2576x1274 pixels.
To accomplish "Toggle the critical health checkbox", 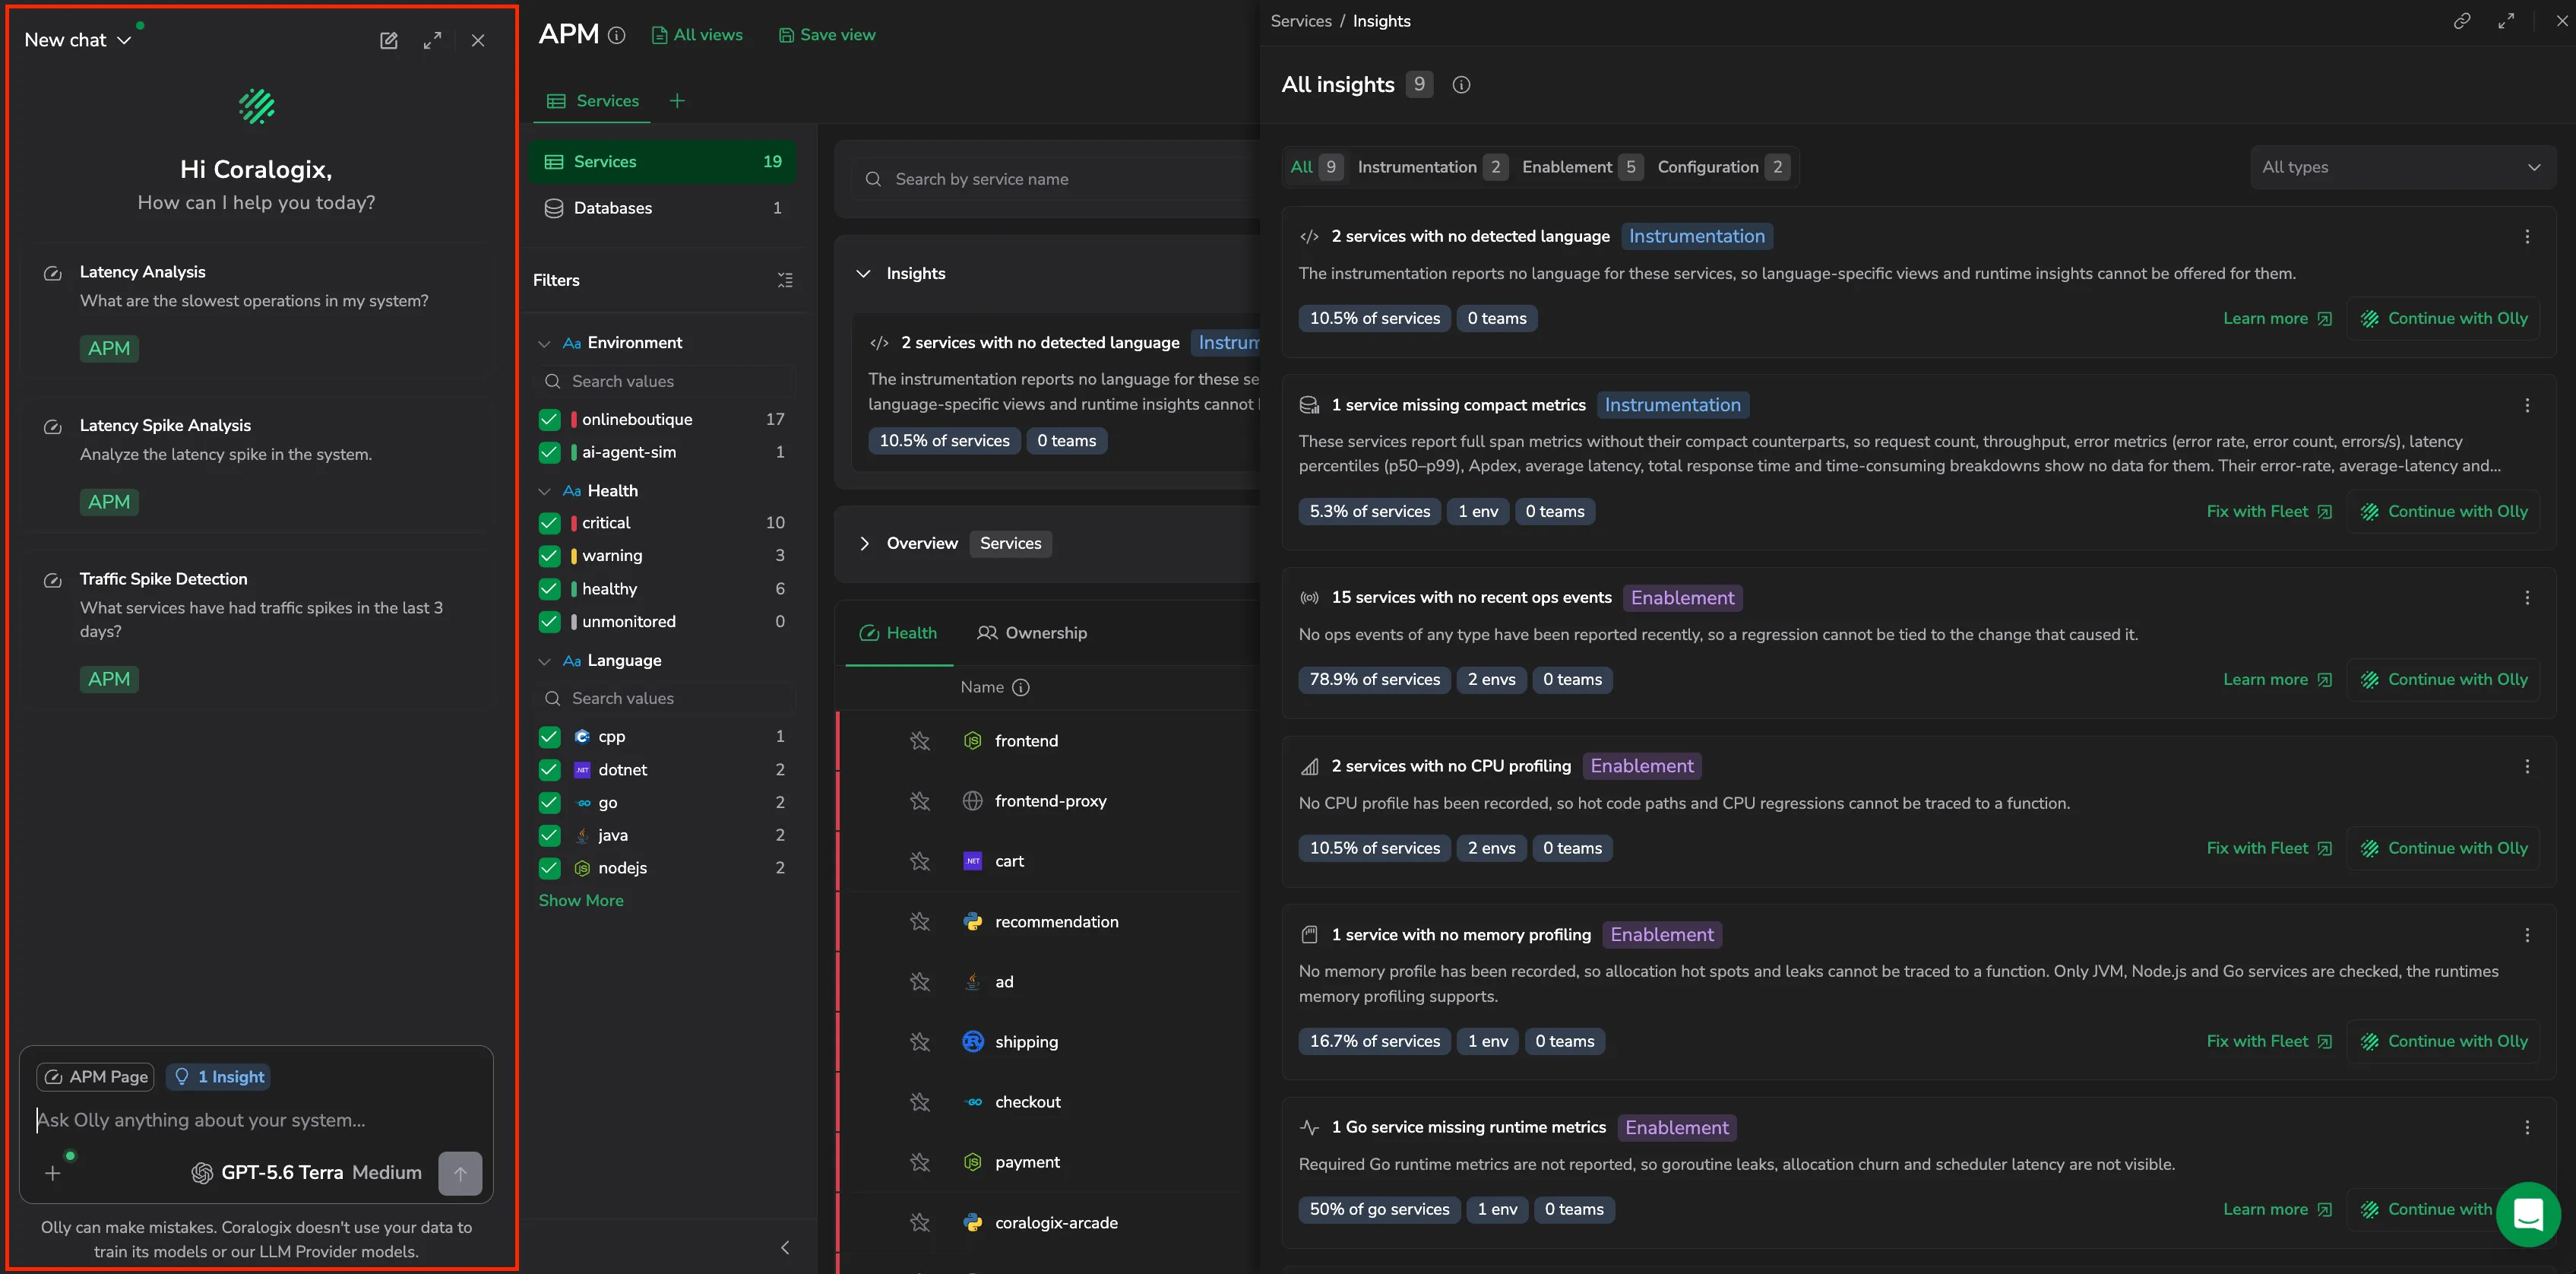I will pyautogui.click(x=549, y=523).
